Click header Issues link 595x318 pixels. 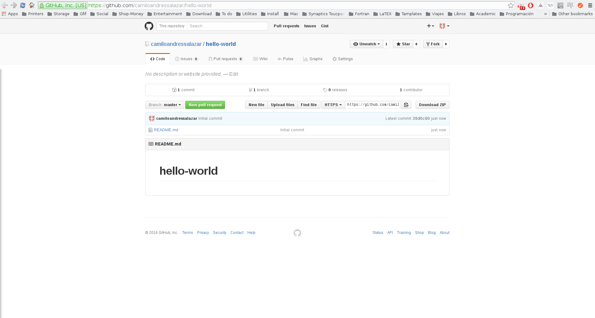click(x=310, y=26)
